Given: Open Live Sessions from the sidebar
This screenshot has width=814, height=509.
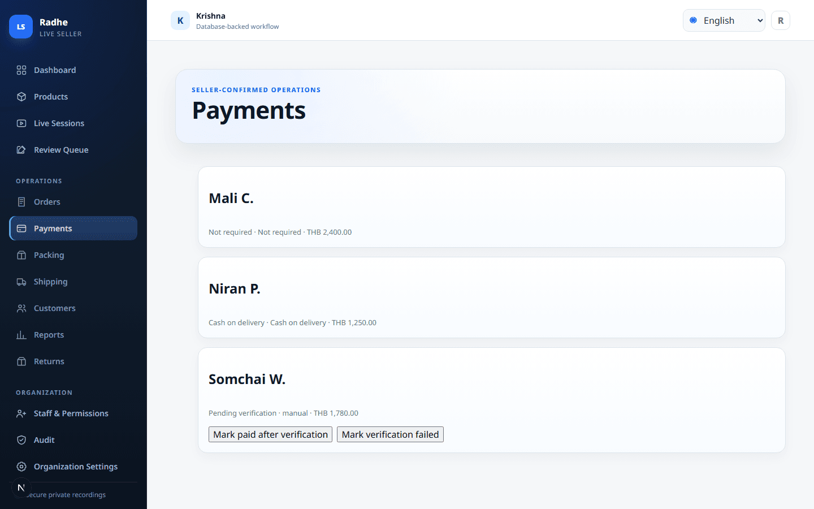Looking at the screenshot, I should point(73,123).
